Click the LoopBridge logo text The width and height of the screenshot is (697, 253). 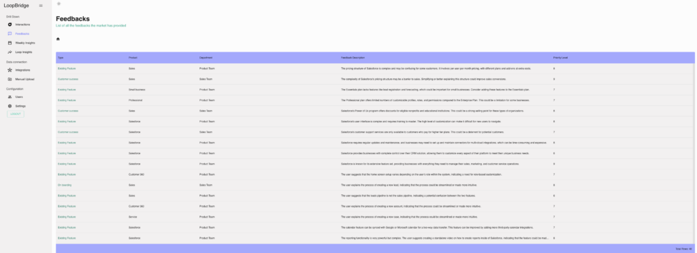pyautogui.click(x=16, y=5)
